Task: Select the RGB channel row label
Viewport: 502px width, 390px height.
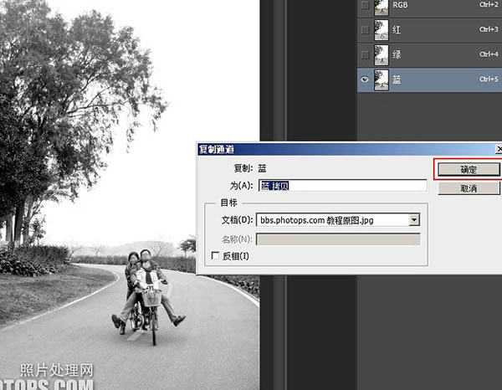Action: [x=400, y=5]
